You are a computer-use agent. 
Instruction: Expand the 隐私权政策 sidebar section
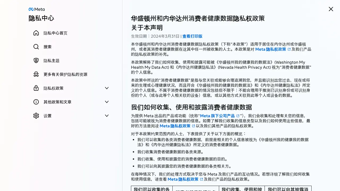pos(107,88)
